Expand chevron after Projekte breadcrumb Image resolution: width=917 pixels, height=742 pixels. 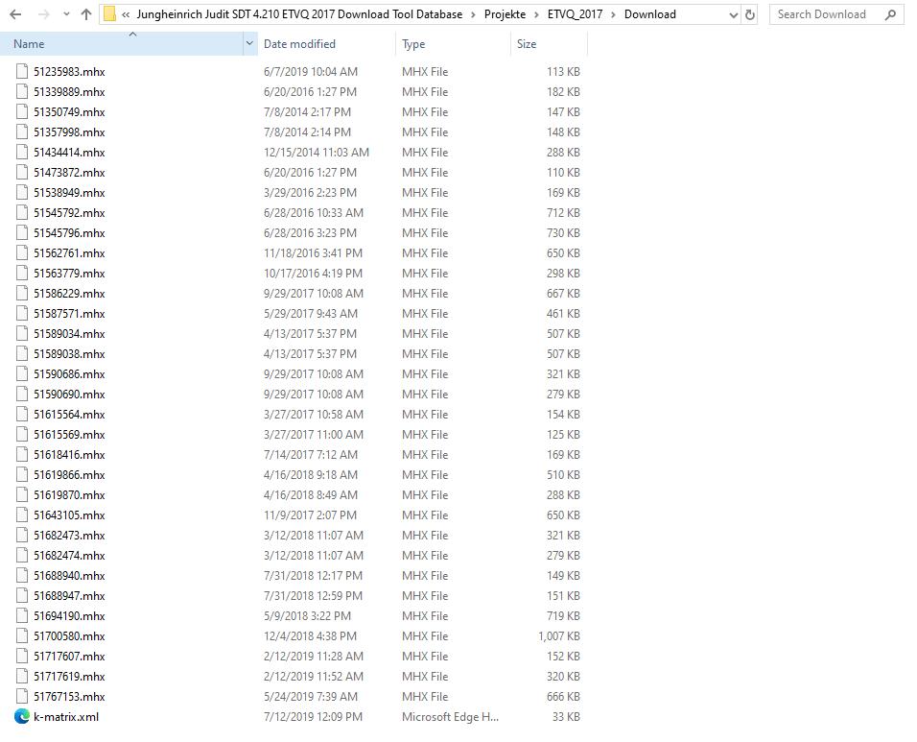[536, 14]
